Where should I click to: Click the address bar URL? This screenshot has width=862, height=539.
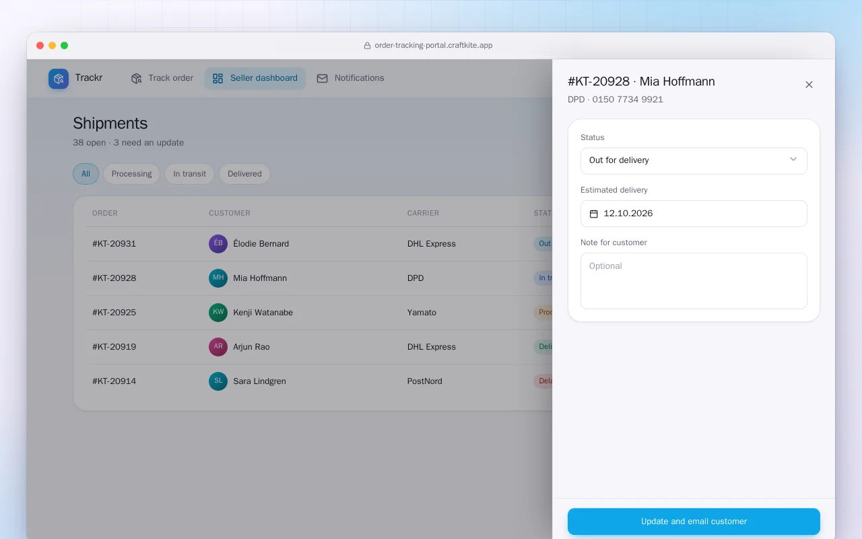pos(433,46)
